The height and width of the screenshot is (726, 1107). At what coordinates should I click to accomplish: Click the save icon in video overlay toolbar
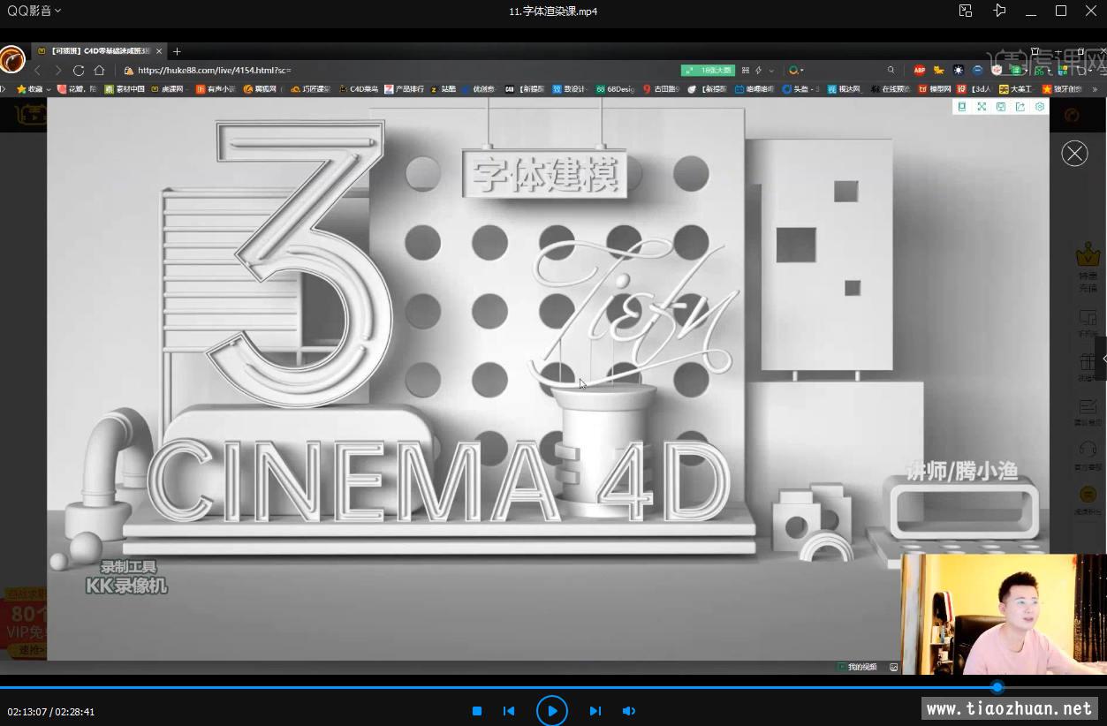(x=1001, y=107)
